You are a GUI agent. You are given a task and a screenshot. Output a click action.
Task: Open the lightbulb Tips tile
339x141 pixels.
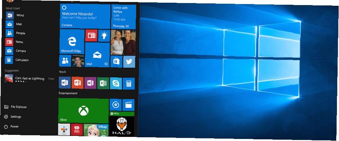pos(104,36)
